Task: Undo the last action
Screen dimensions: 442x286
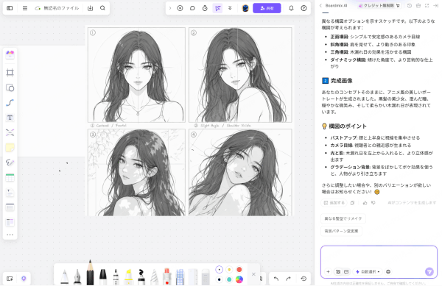Action: click(276, 279)
